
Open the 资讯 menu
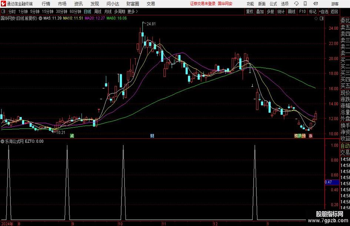point(79,4)
